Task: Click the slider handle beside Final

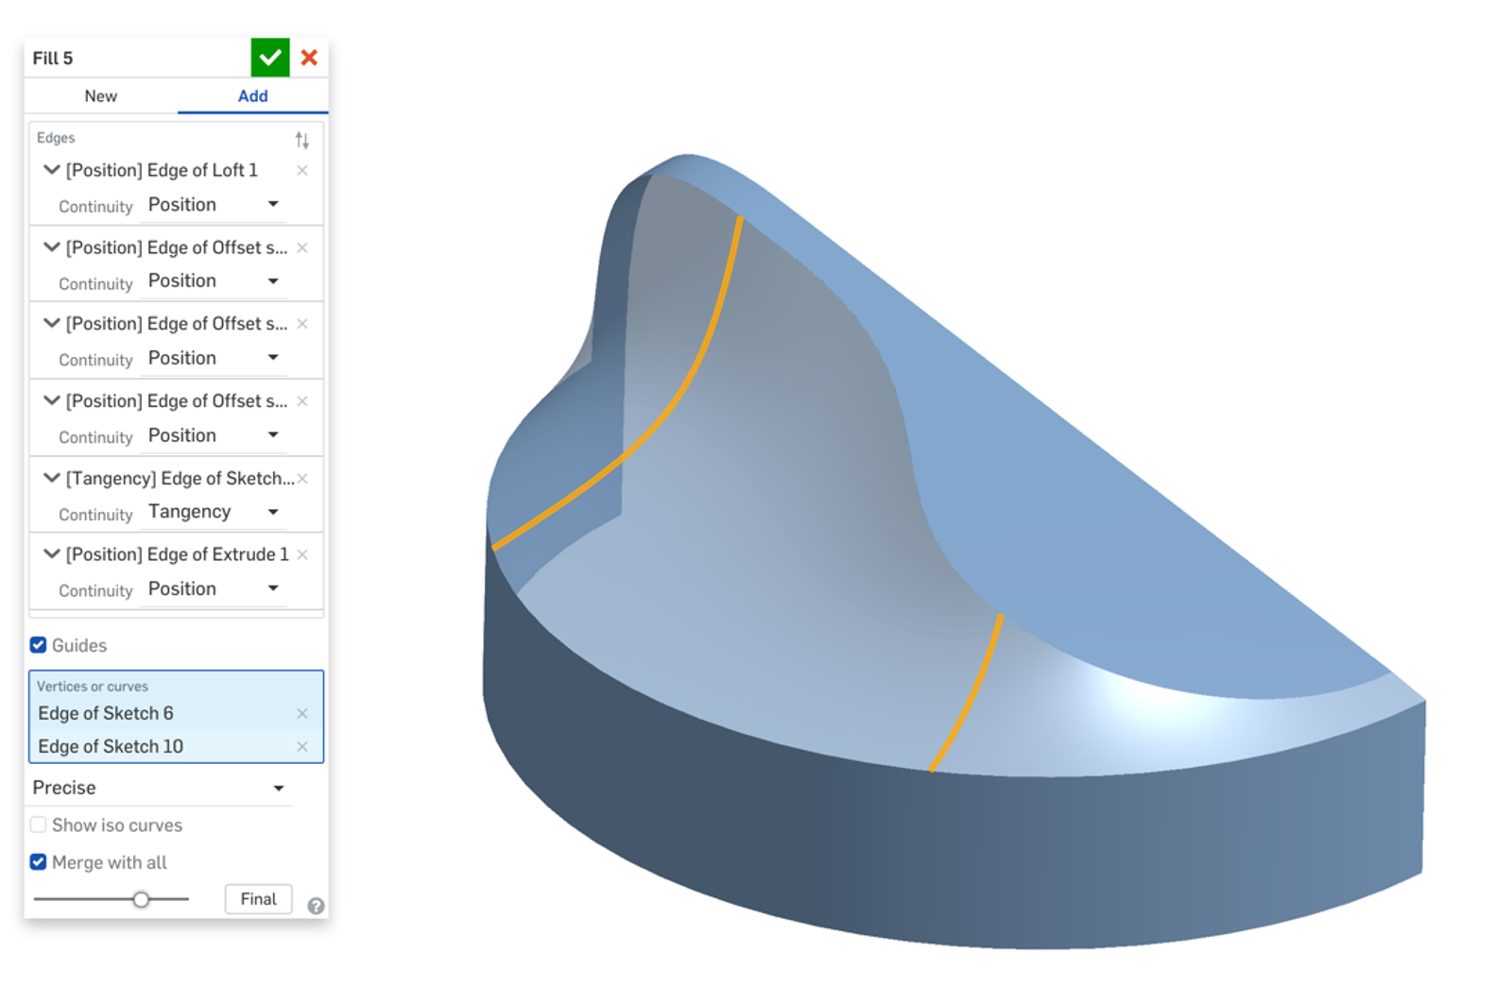Action: pyautogui.click(x=141, y=899)
